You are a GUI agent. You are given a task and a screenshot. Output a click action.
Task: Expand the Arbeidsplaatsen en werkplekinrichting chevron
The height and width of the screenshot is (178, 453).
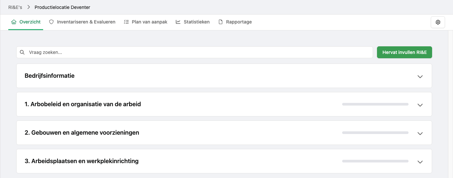coord(420,162)
